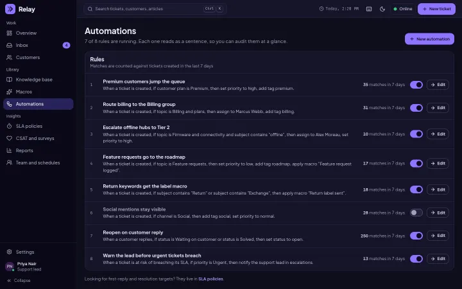This screenshot has width=462, height=289.
Task: Enable Social mentions stay visible rule
Action: click(x=416, y=213)
